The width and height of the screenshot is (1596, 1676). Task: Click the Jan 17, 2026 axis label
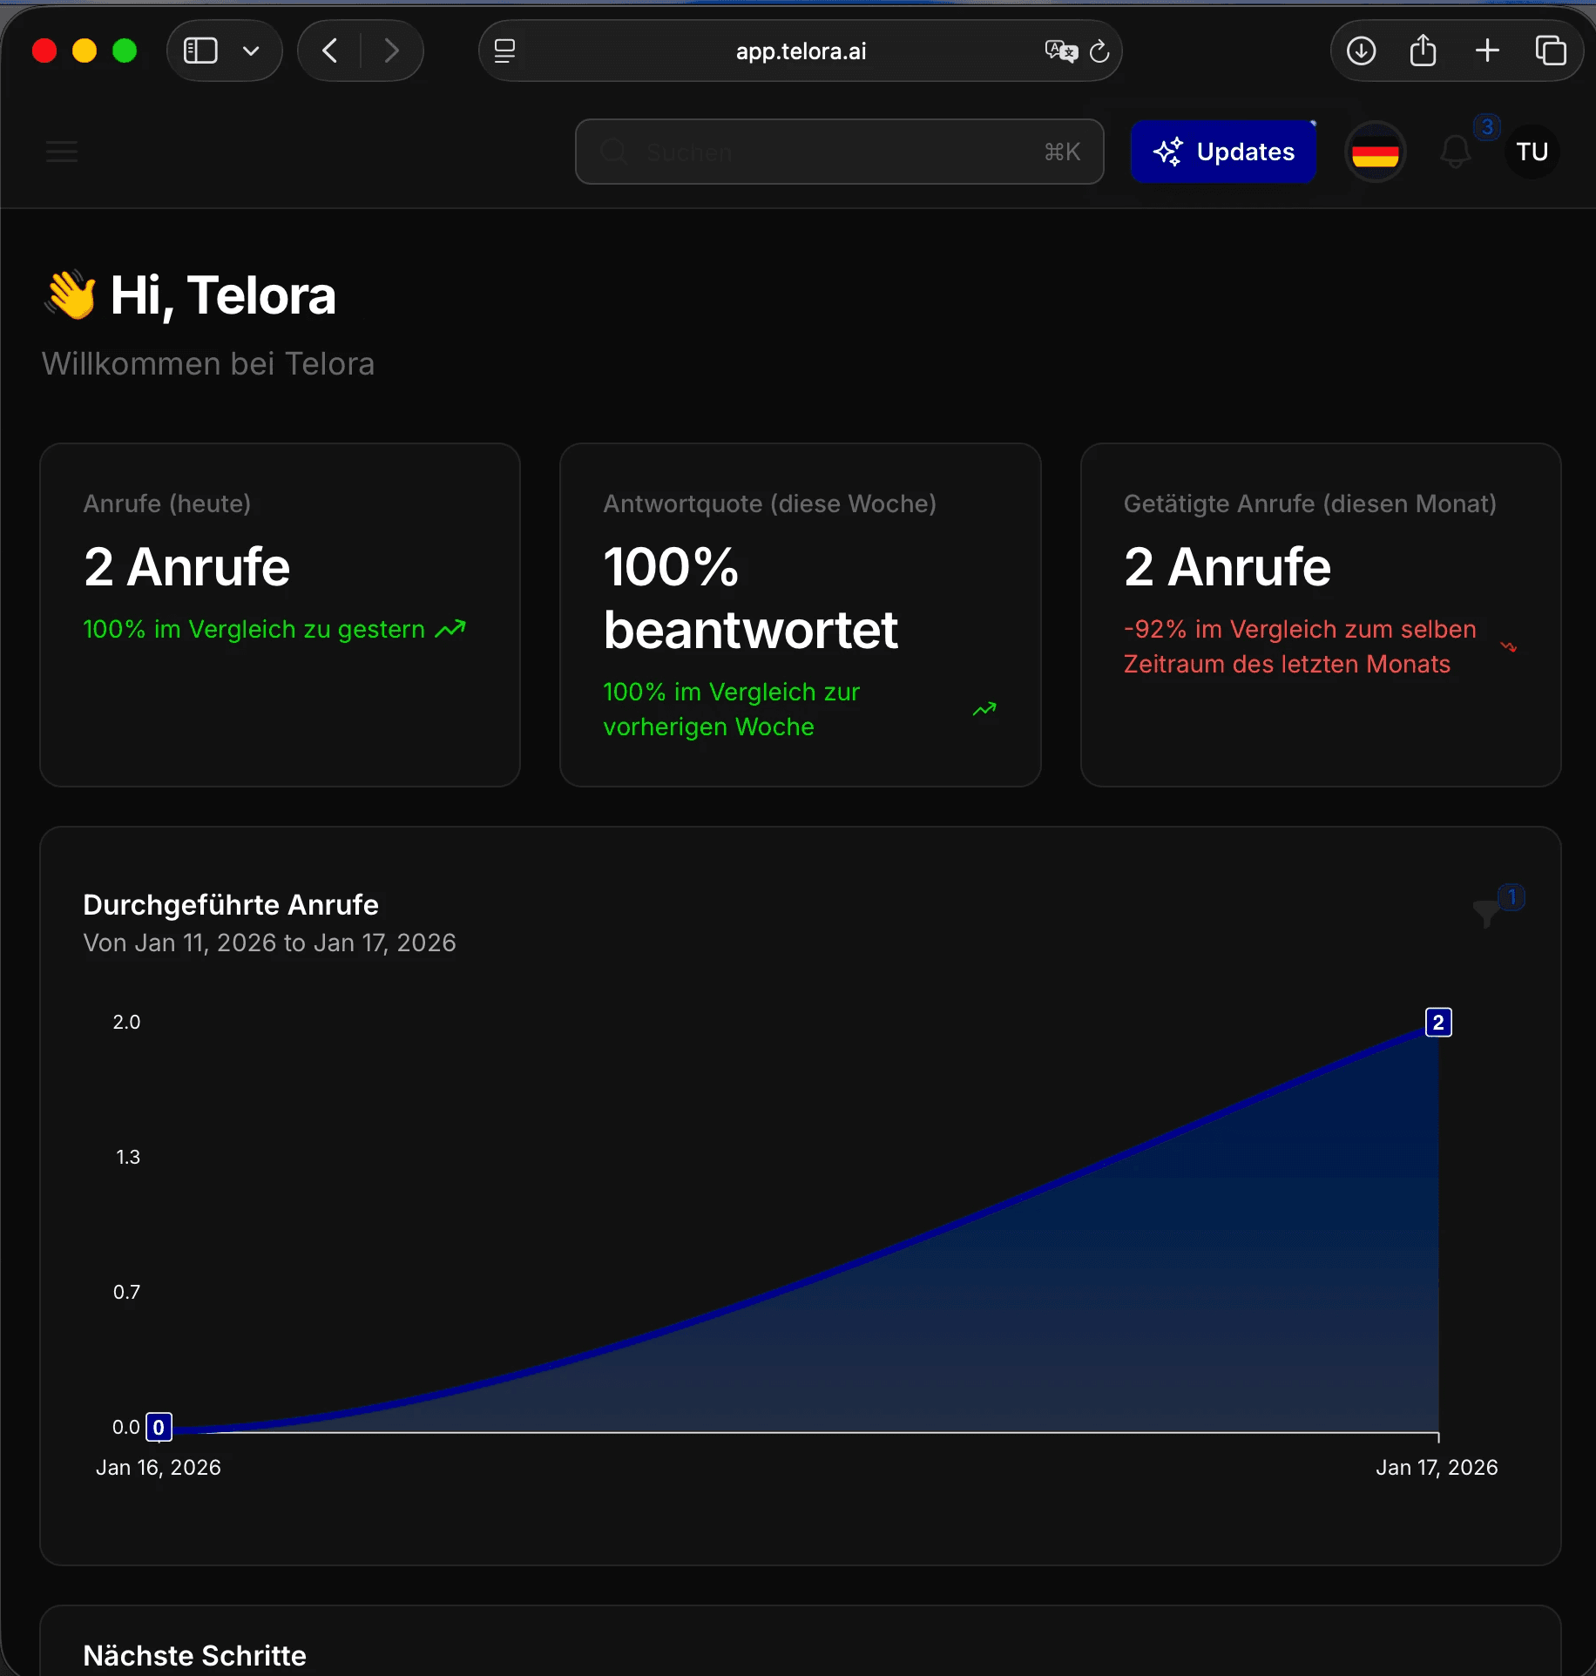click(x=1437, y=1468)
